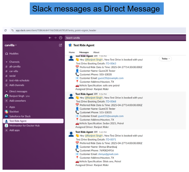Click bot avatar on the 7:30 PM message
189x172 pixels.
point(71,58)
